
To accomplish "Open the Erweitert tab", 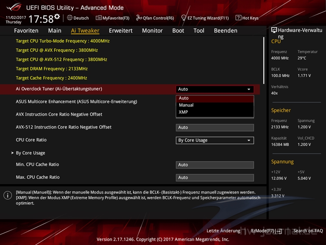I will [x=121, y=31].
